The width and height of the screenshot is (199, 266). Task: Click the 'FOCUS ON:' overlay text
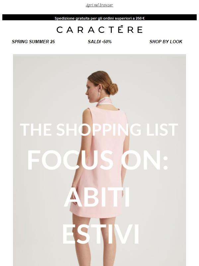[98, 160]
